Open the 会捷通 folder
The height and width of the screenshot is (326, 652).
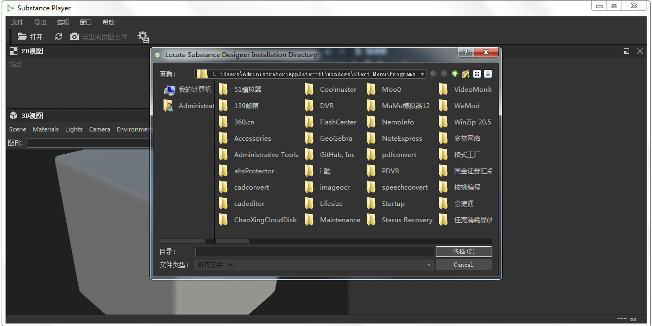click(x=456, y=204)
